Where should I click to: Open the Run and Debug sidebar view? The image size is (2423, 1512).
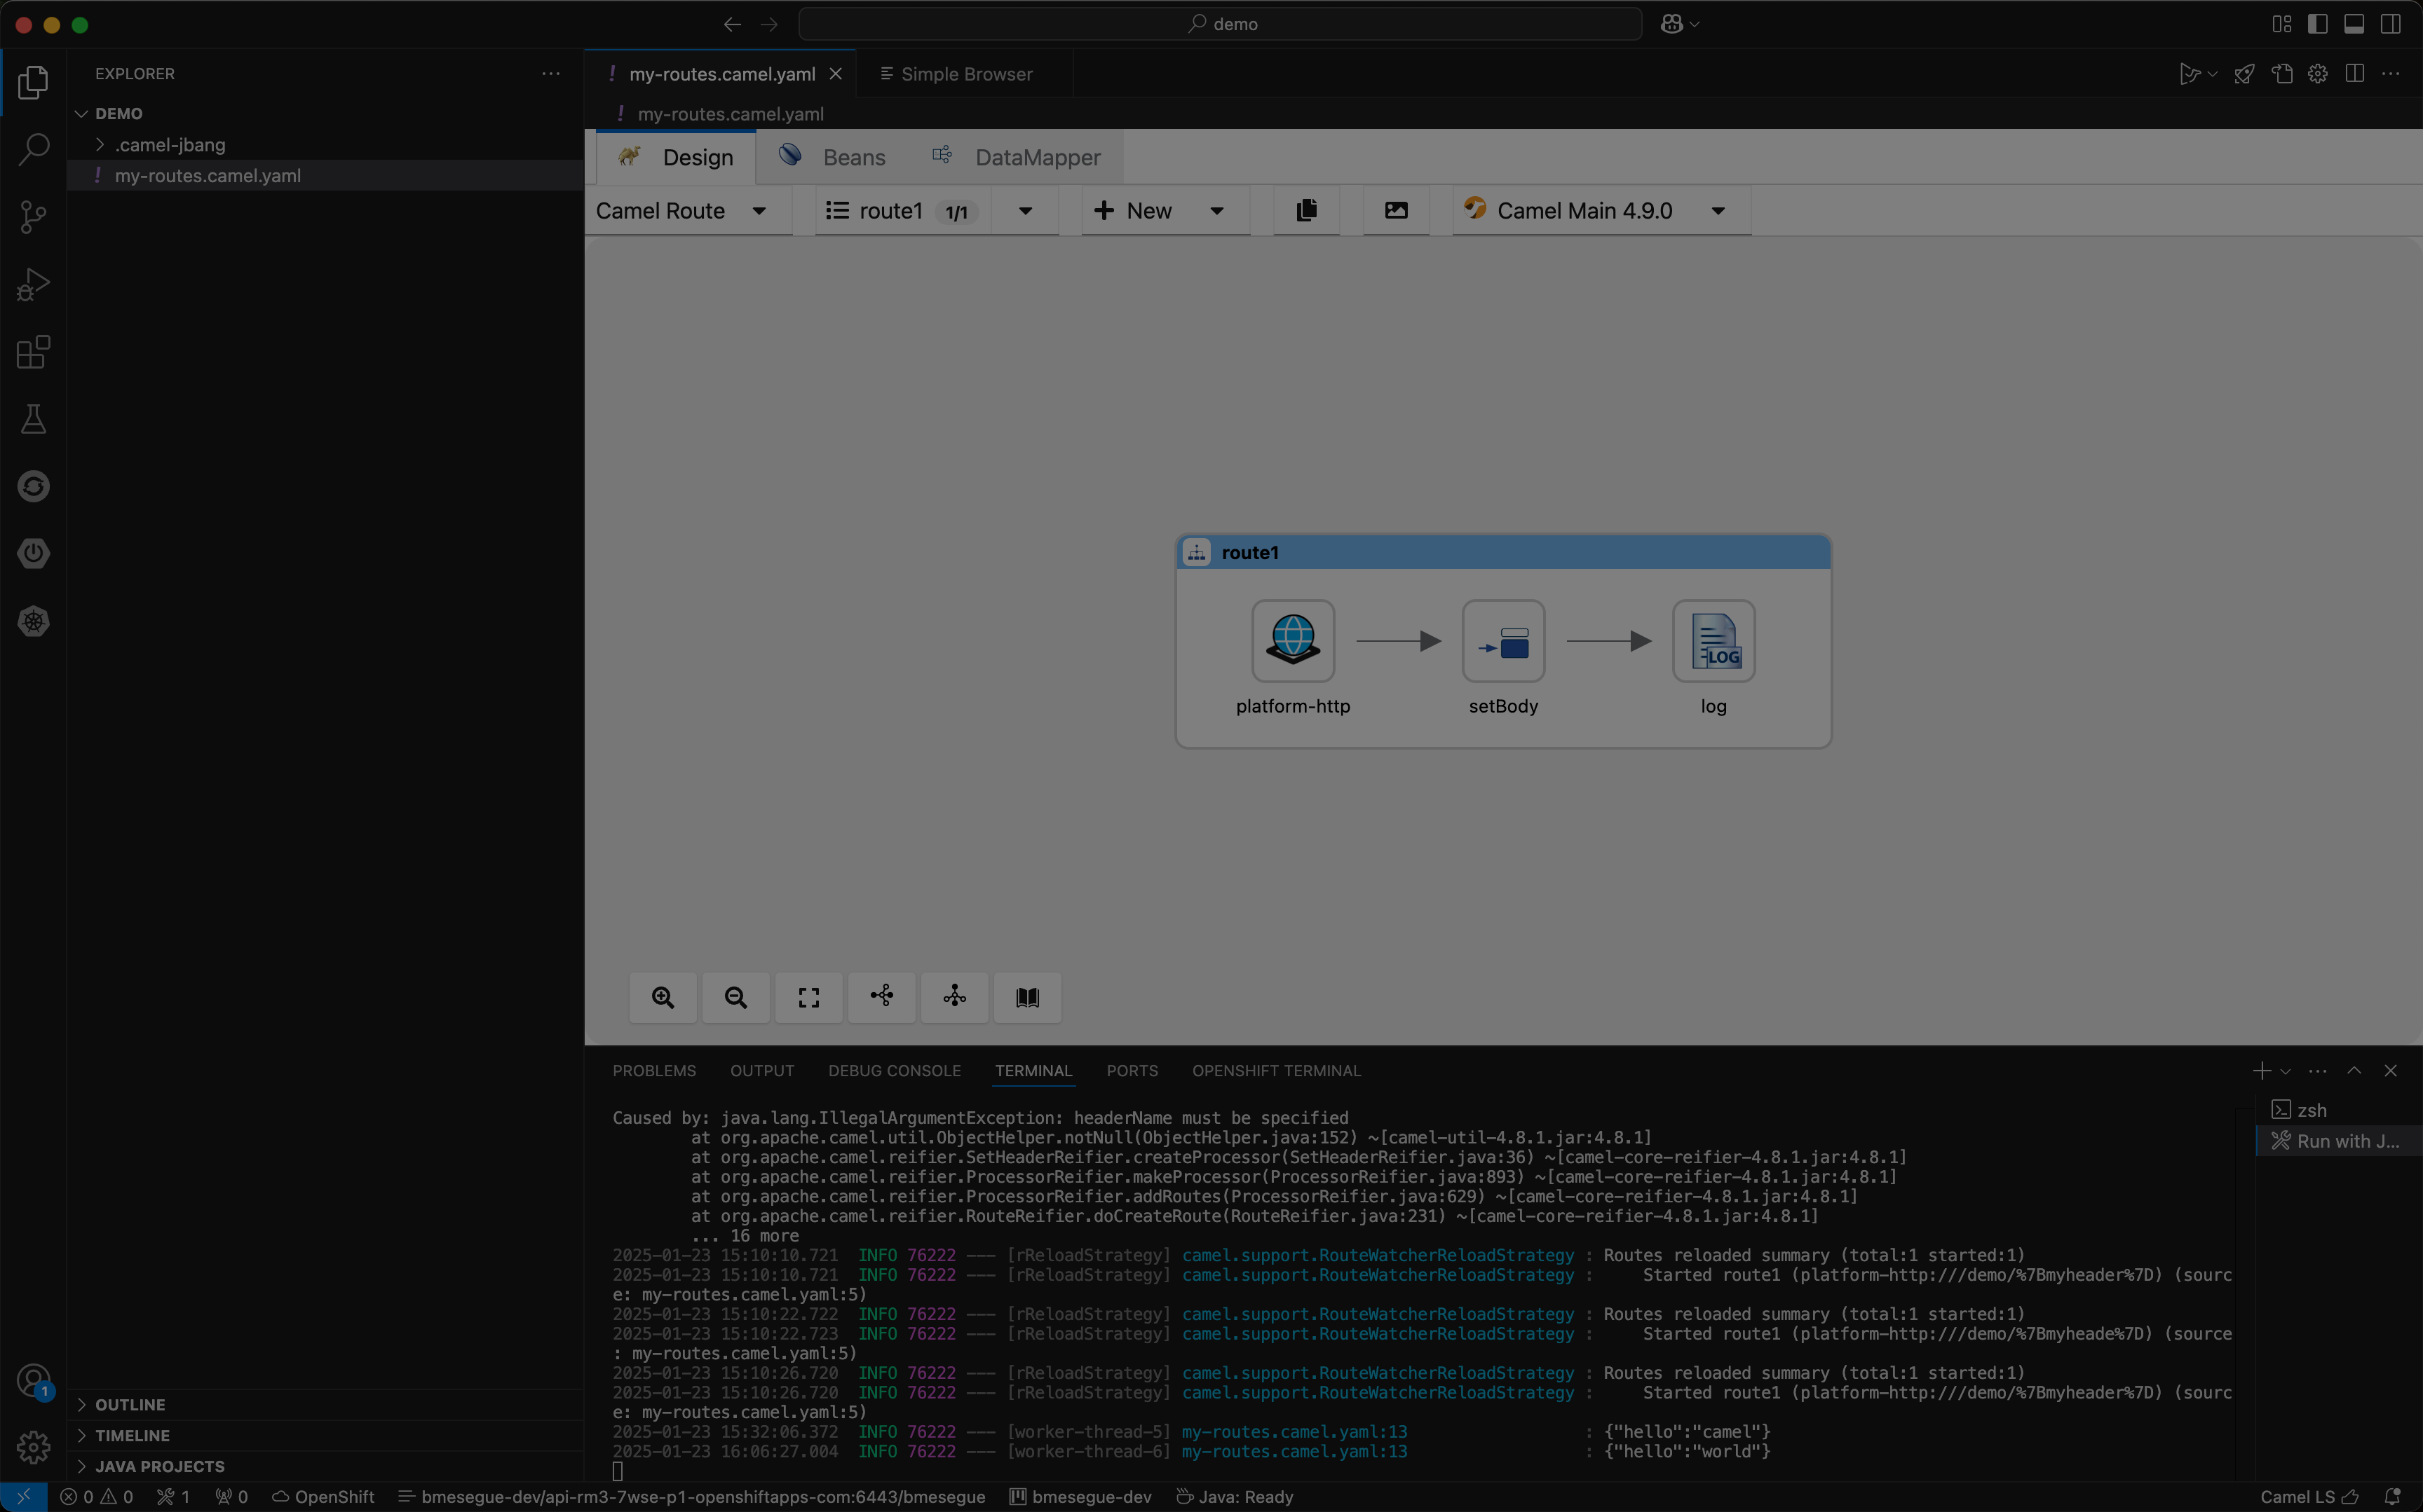coord(33,284)
